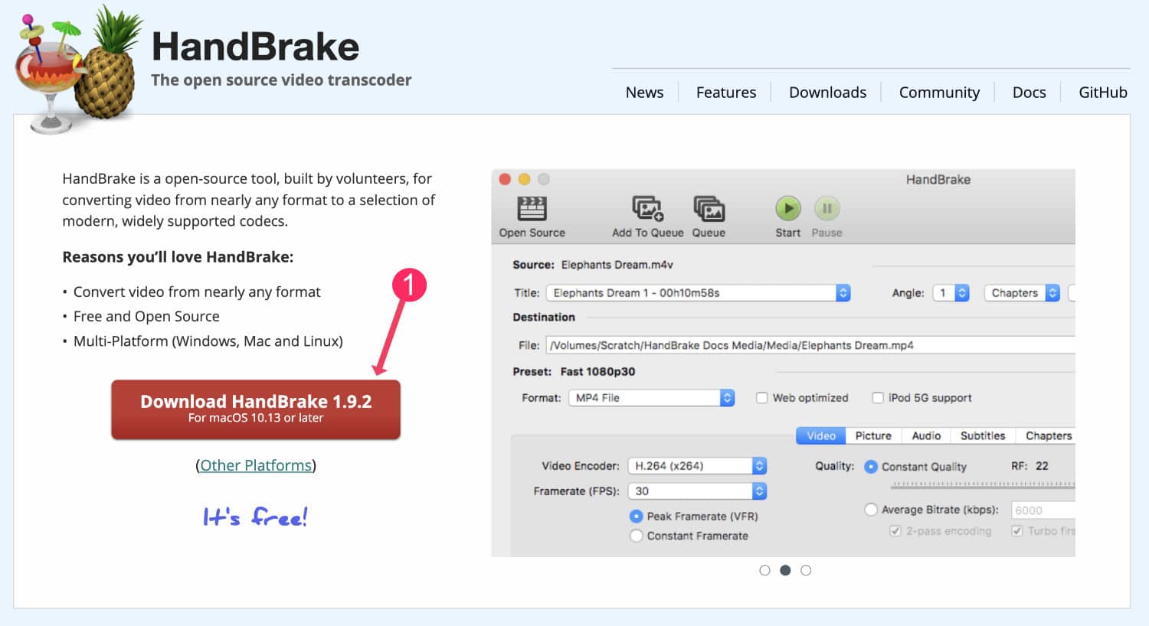
Task: Click the Open Source clapperboard icon
Action: coord(532,208)
